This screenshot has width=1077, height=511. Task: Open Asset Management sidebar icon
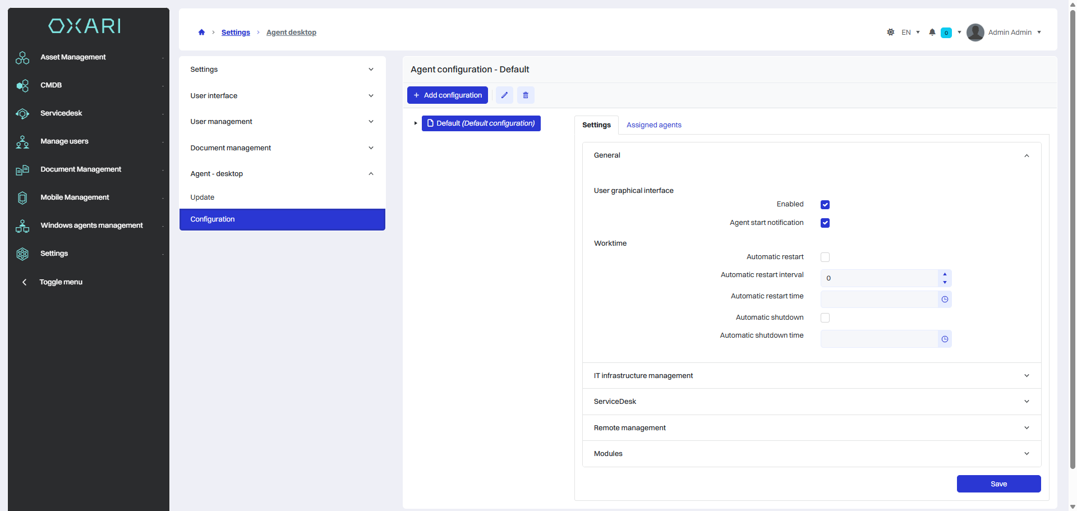[22, 57]
